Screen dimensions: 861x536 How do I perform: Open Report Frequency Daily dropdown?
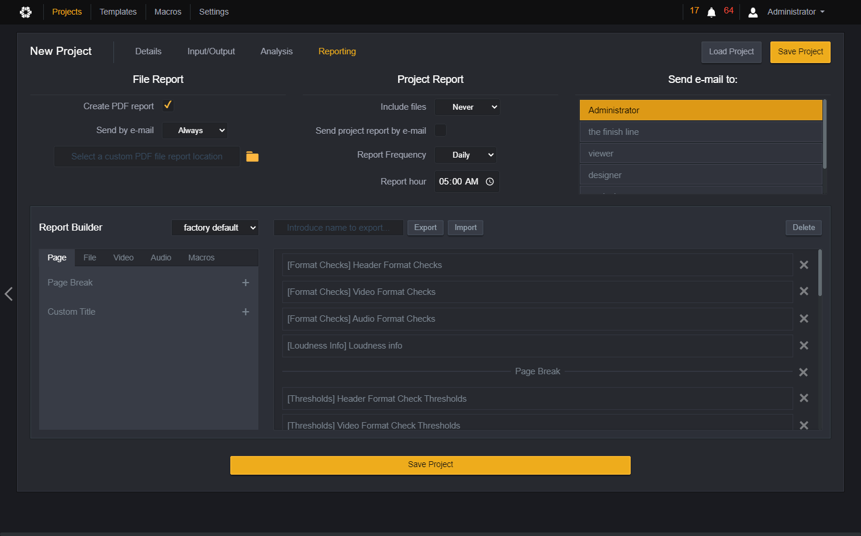pos(465,155)
